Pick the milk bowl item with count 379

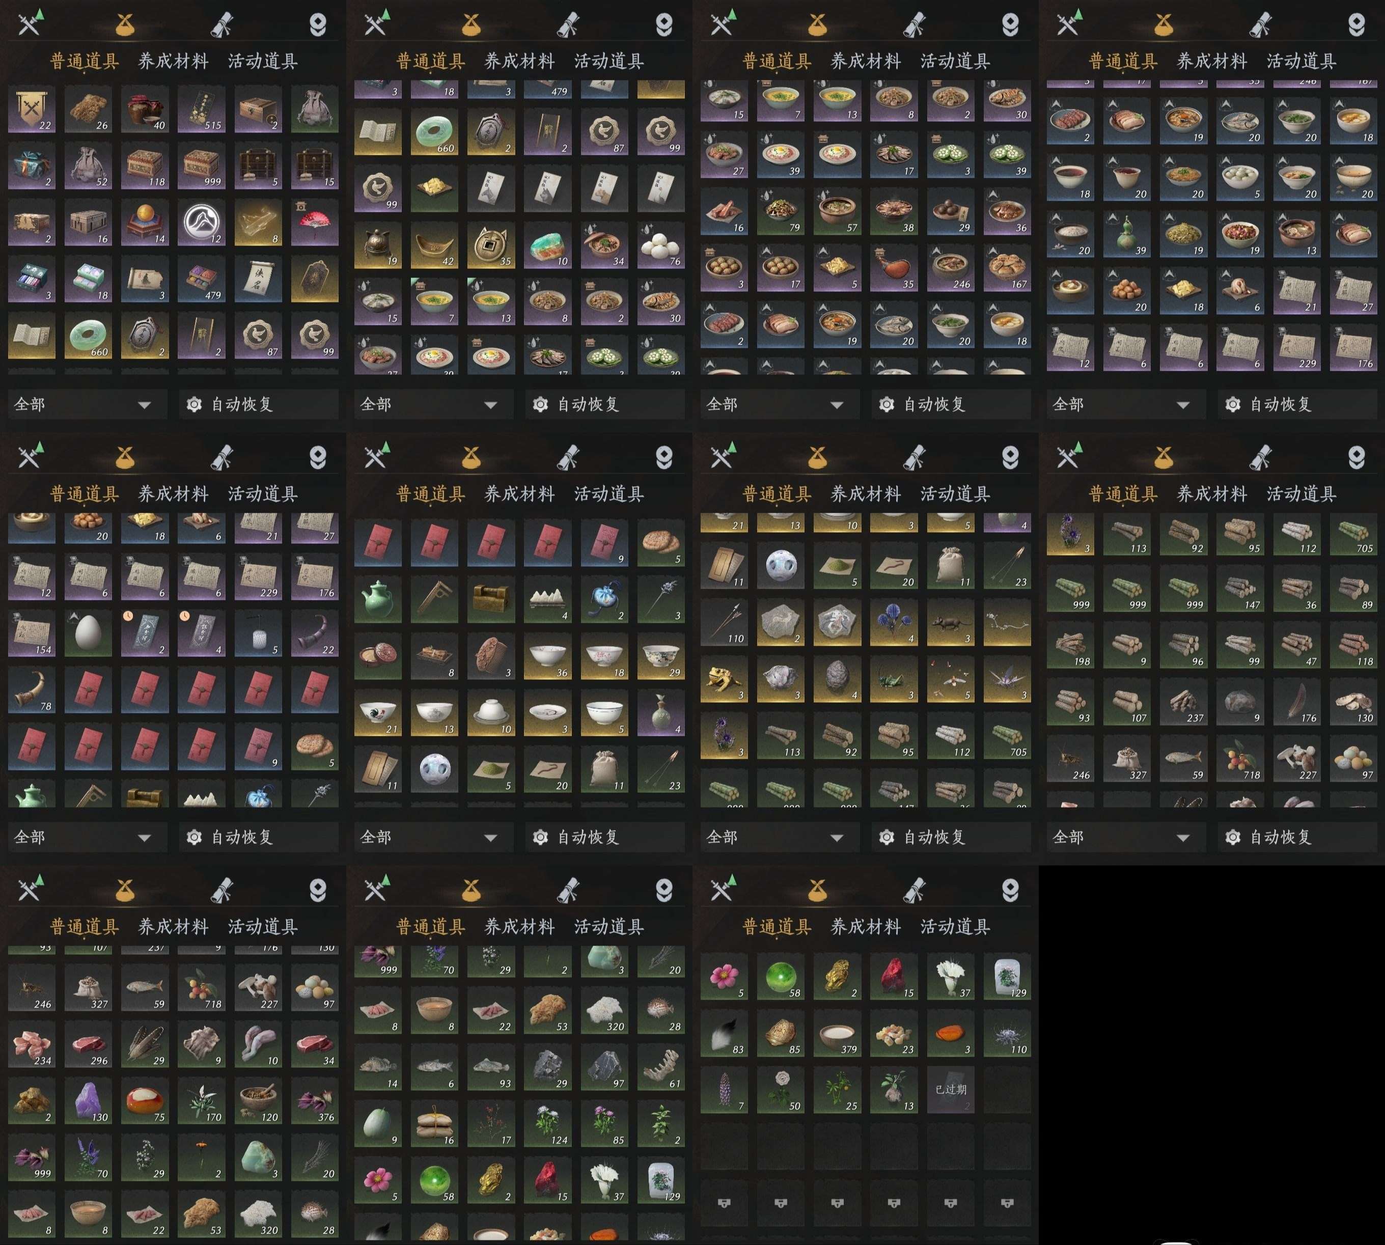coord(837,1033)
